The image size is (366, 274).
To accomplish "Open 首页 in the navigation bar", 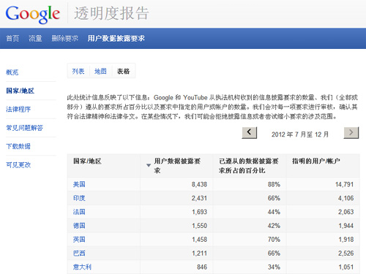I will pyautogui.click(x=12, y=39).
